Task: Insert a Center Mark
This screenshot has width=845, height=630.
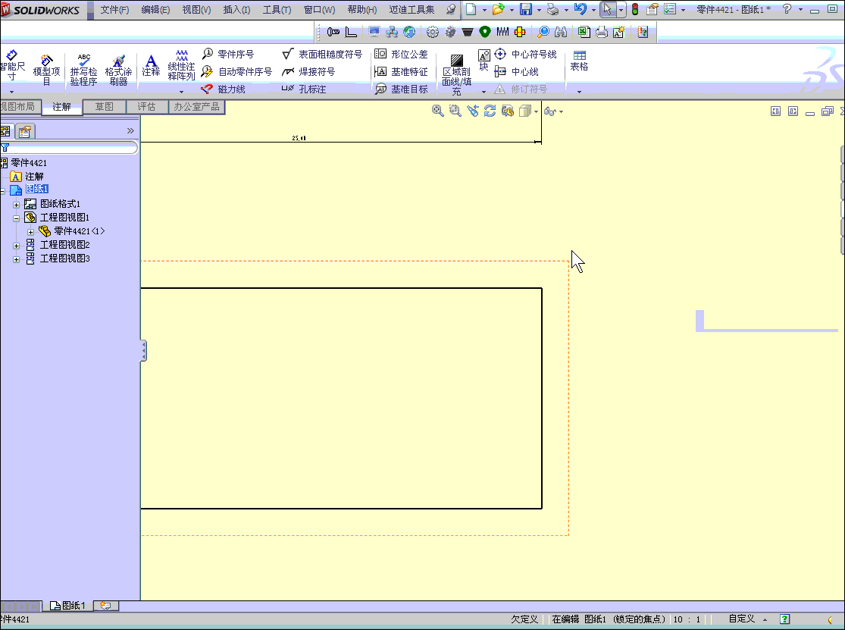Action: click(525, 54)
